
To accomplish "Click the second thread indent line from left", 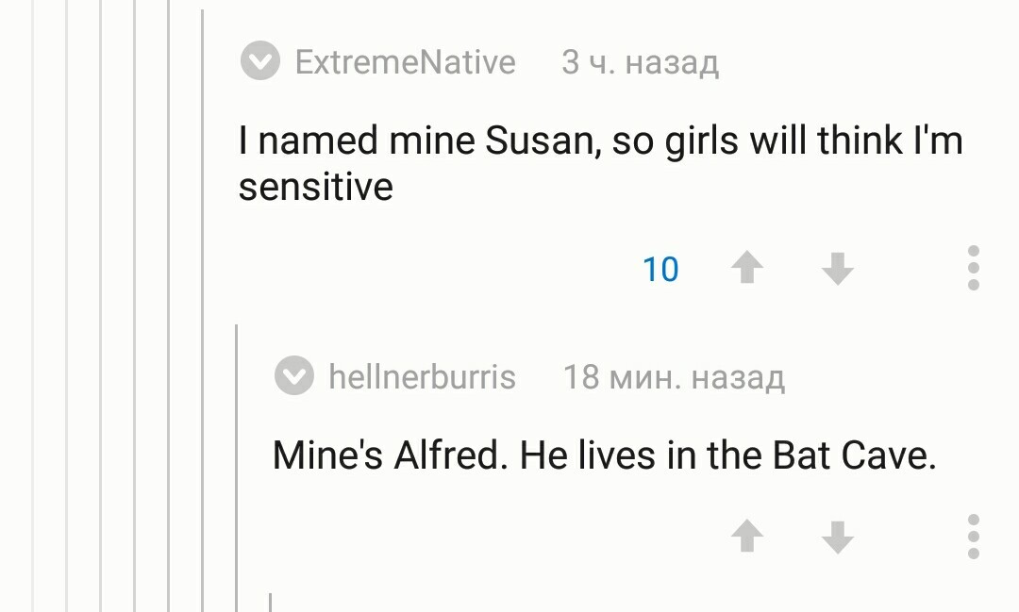I will [67, 306].
